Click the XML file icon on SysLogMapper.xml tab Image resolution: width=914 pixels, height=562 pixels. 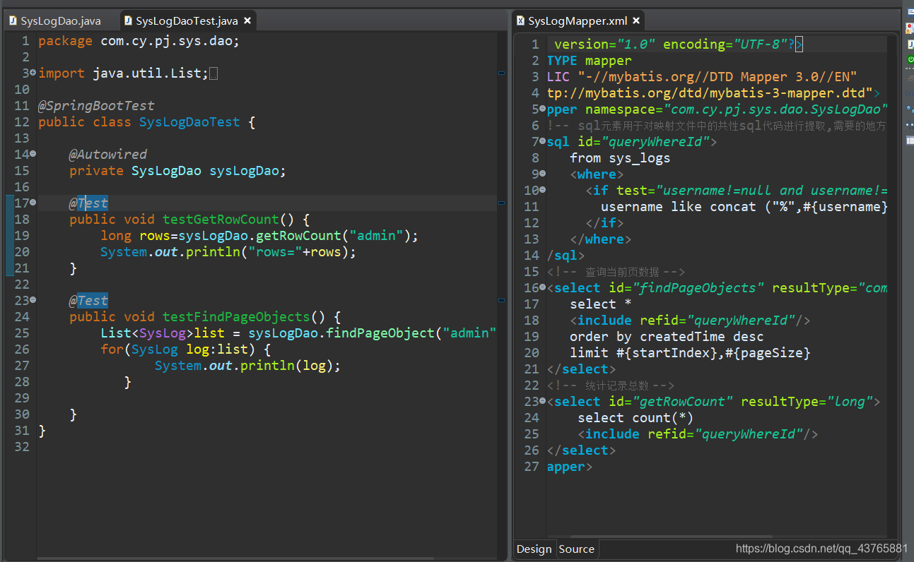point(520,21)
